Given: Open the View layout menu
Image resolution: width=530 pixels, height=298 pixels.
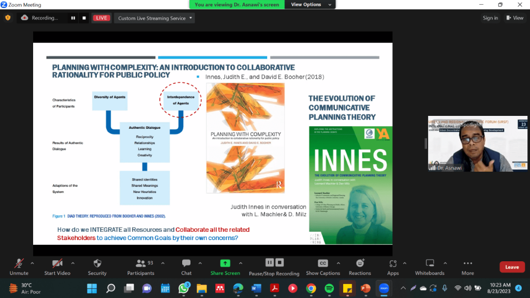Looking at the screenshot, I should (x=514, y=18).
